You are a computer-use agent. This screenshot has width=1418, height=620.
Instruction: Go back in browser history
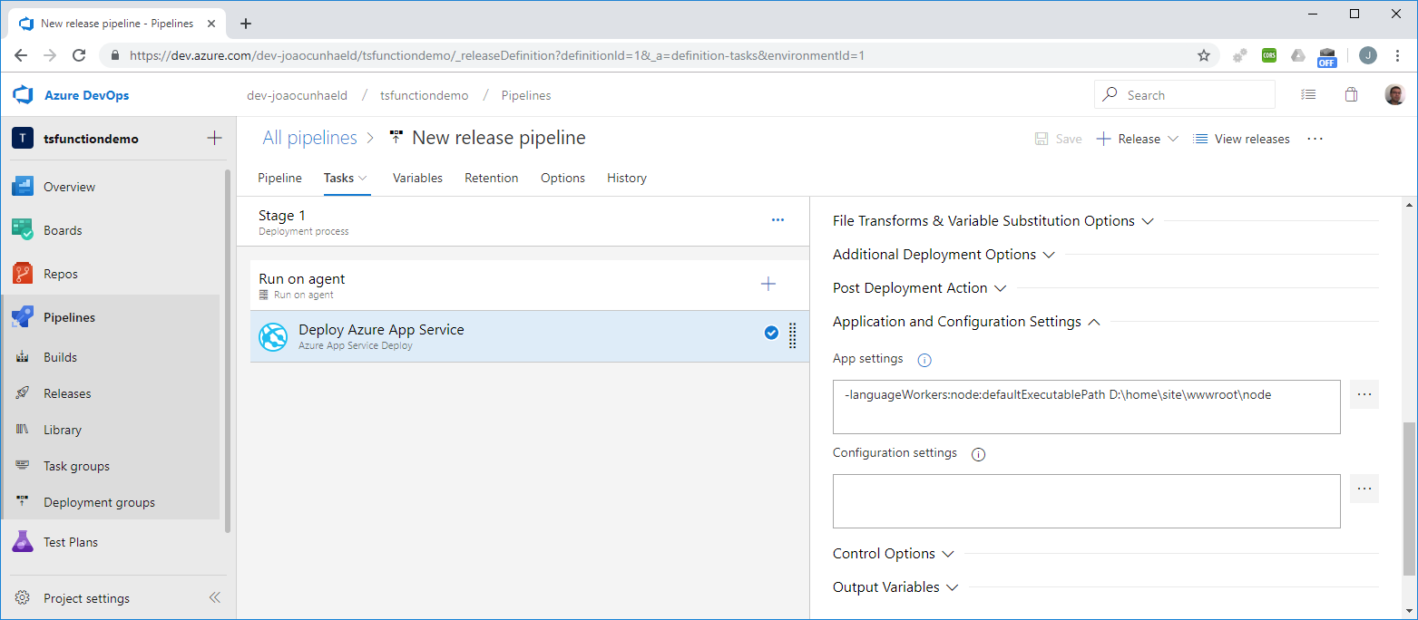tap(21, 55)
